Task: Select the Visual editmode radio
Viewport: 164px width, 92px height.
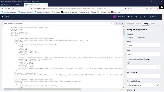Action: pos(128,37)
